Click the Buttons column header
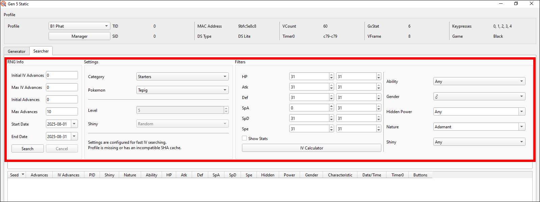 pos(420,175)
